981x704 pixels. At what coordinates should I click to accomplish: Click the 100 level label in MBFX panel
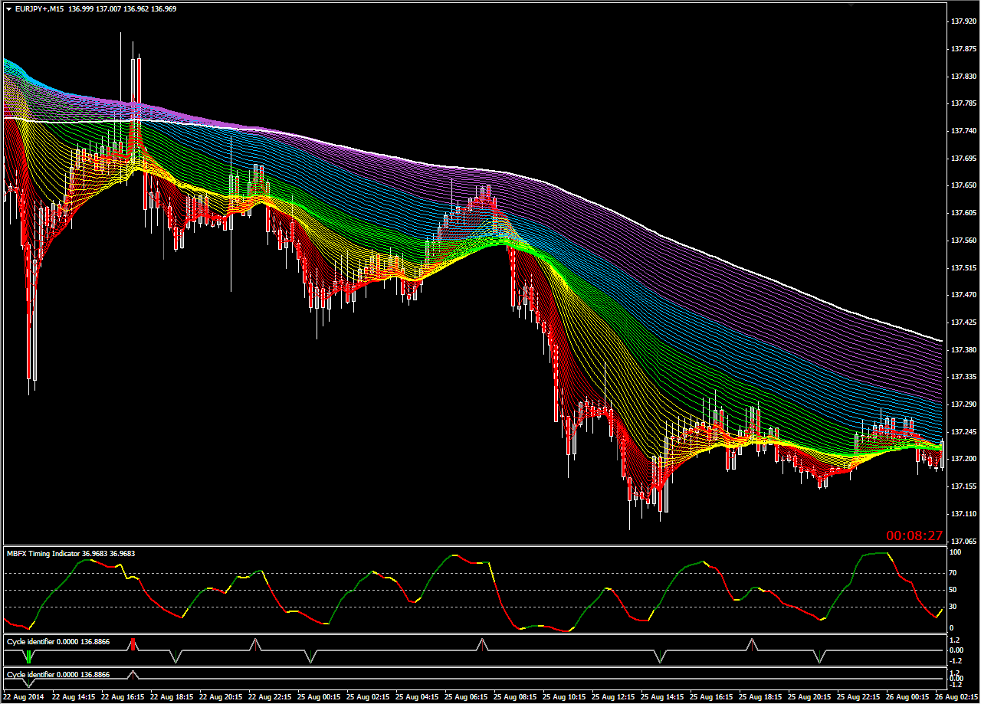click(956, 552)
